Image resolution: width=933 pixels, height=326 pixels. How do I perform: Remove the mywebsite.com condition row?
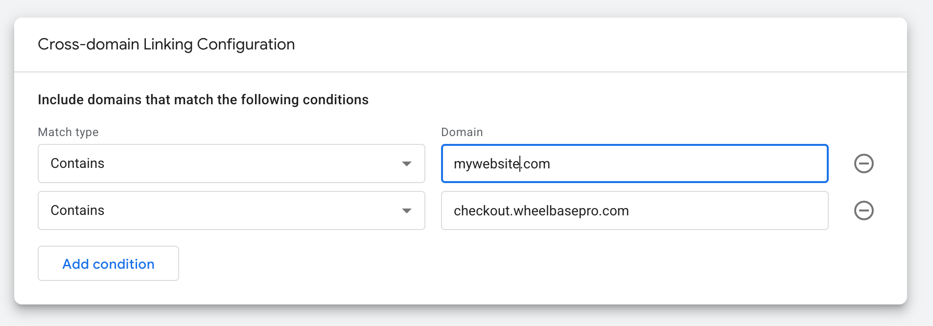coord(863,163)
